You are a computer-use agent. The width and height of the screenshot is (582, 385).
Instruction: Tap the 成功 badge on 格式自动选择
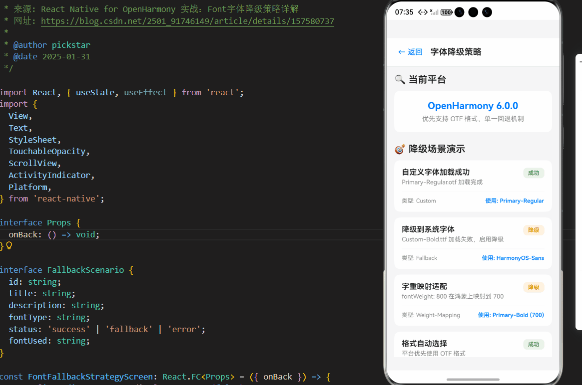coord(534,344)
